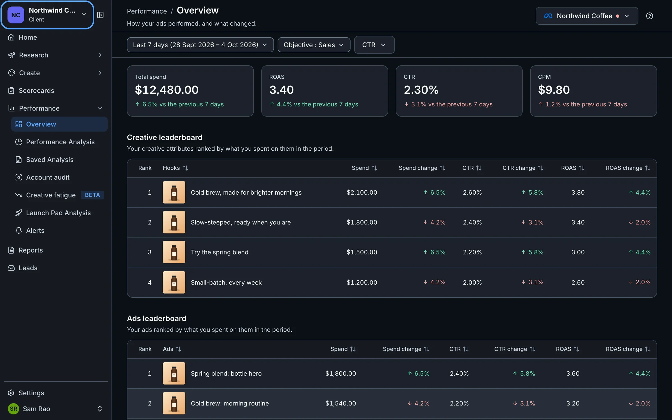672x420 pixels.
Task: Click 'Try the spring blend' hook
Action: 220,252
